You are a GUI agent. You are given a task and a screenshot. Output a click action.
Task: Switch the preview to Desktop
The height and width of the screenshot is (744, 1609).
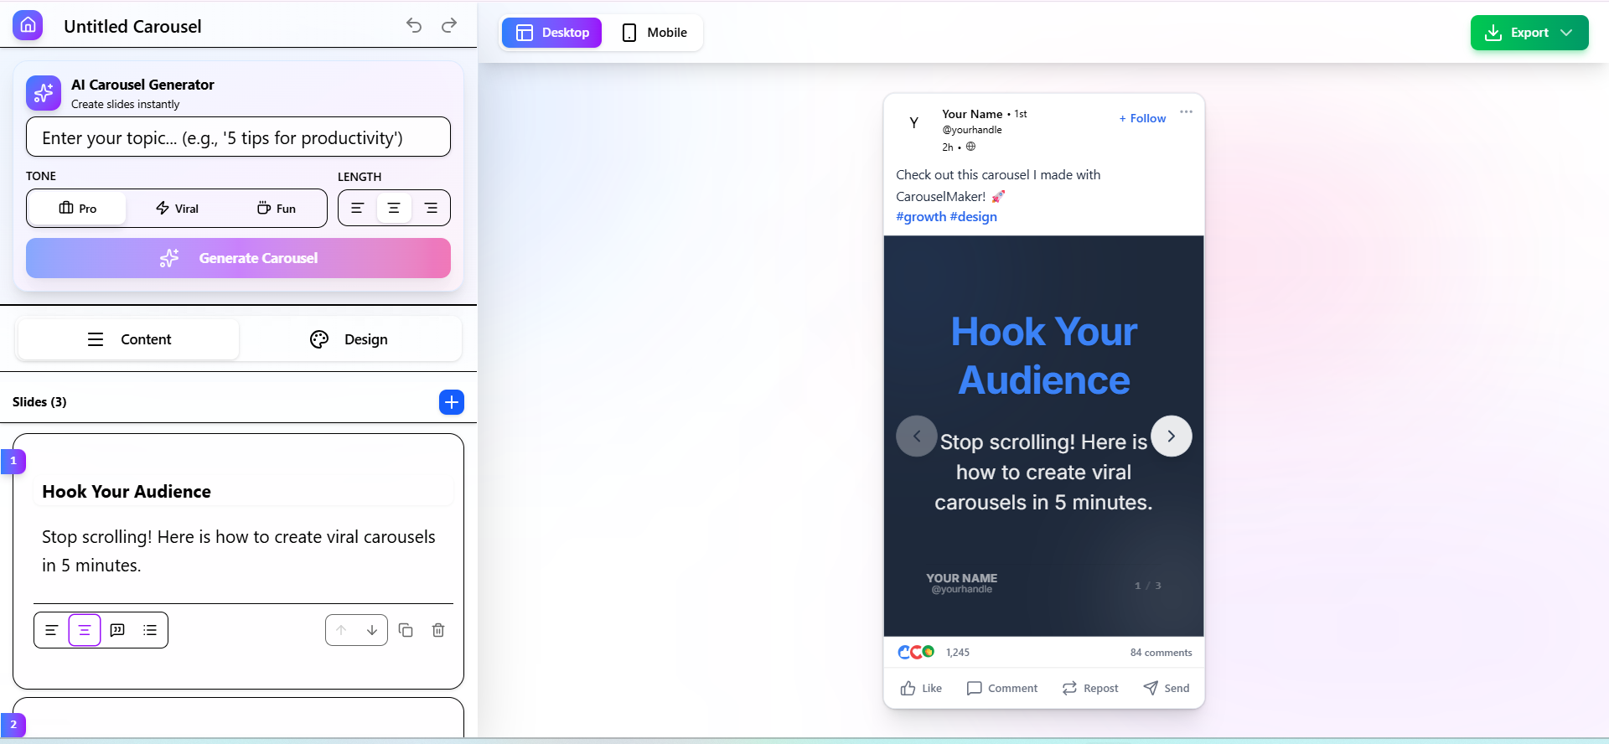coord(551,33)
